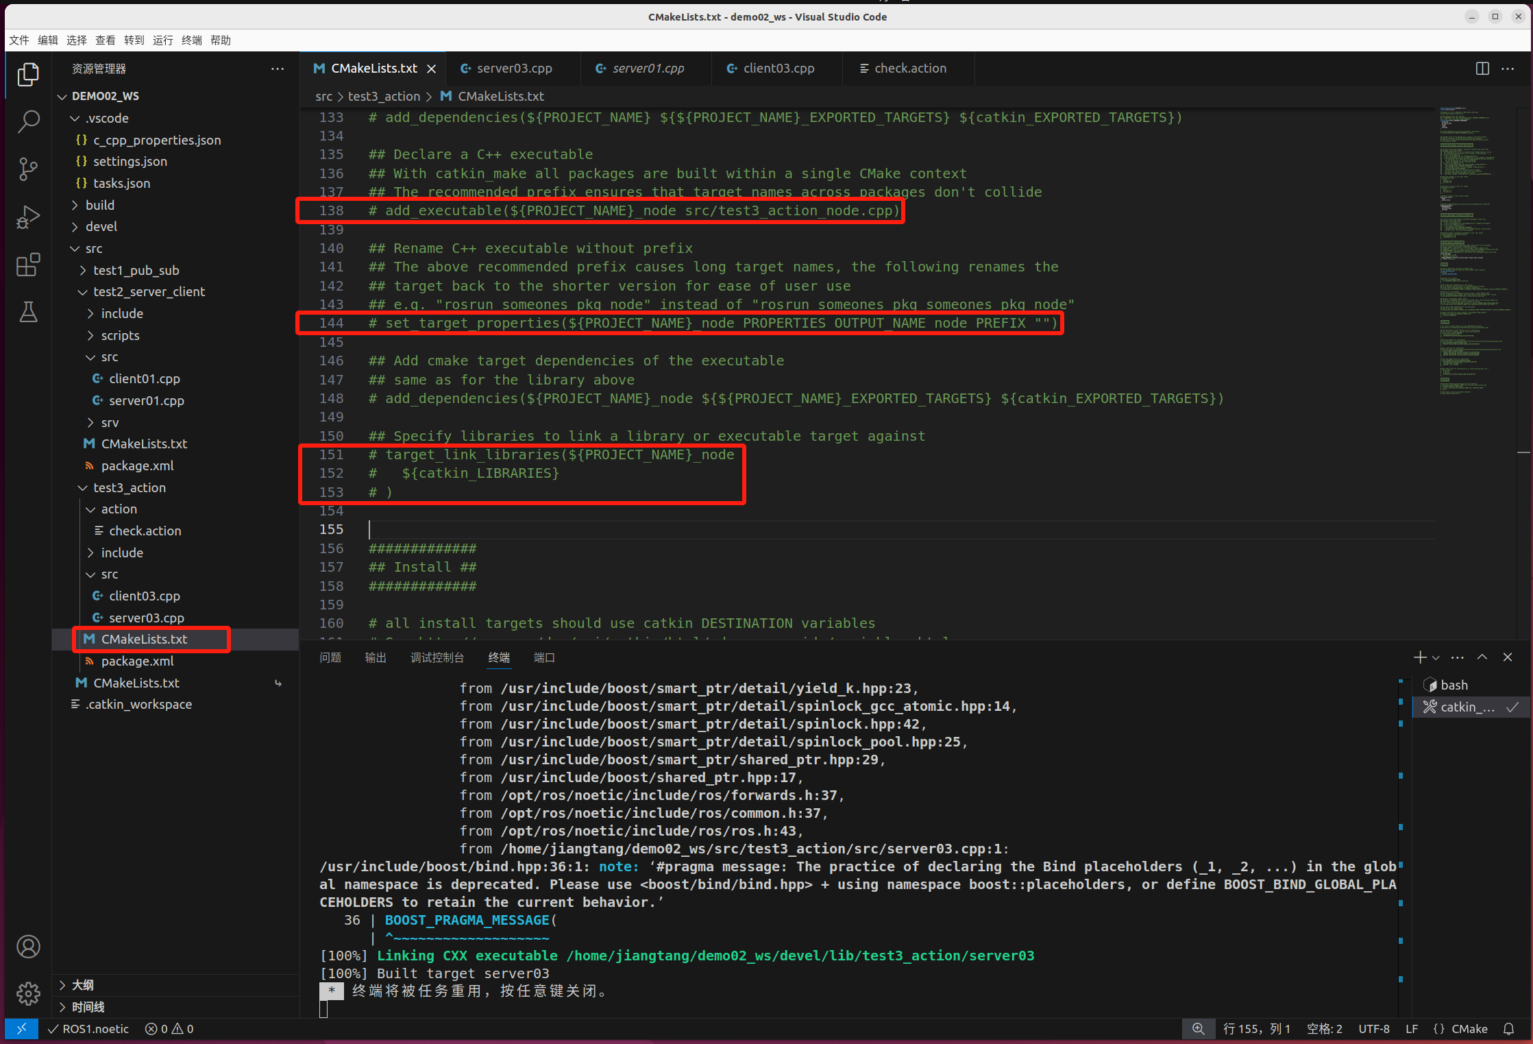Open the Source Control view
The image size is (1533, 1044).
tap(28, 169)
